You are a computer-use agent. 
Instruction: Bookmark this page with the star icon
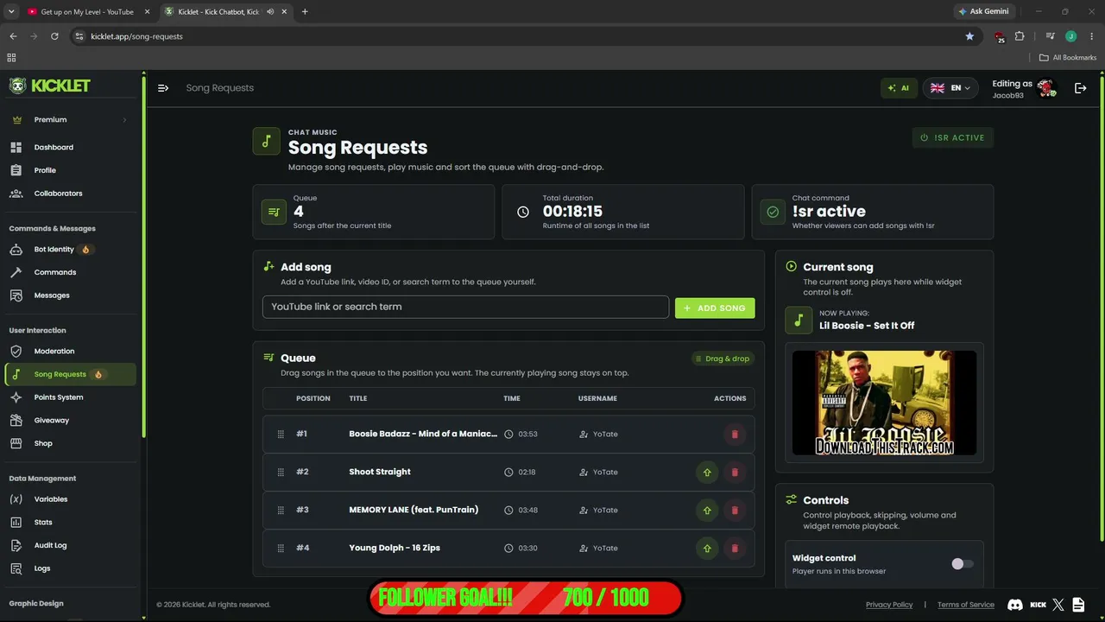pyautogui.click(x=969, y=36)
